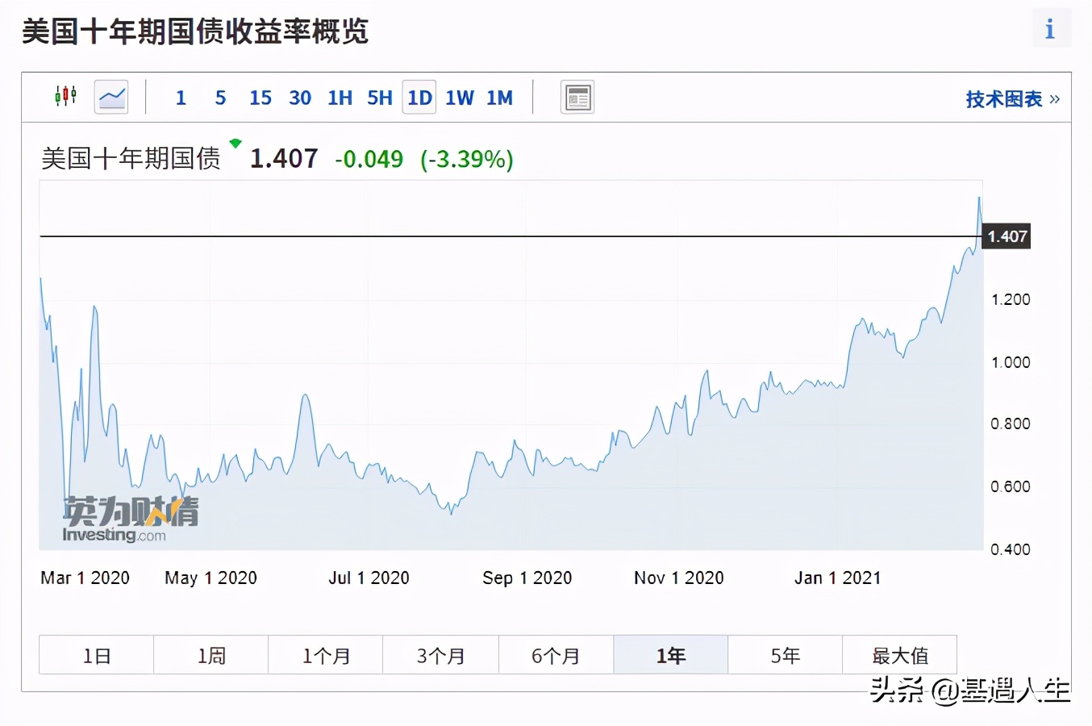
Task: Click the green price change arrow
Action: 235,143
